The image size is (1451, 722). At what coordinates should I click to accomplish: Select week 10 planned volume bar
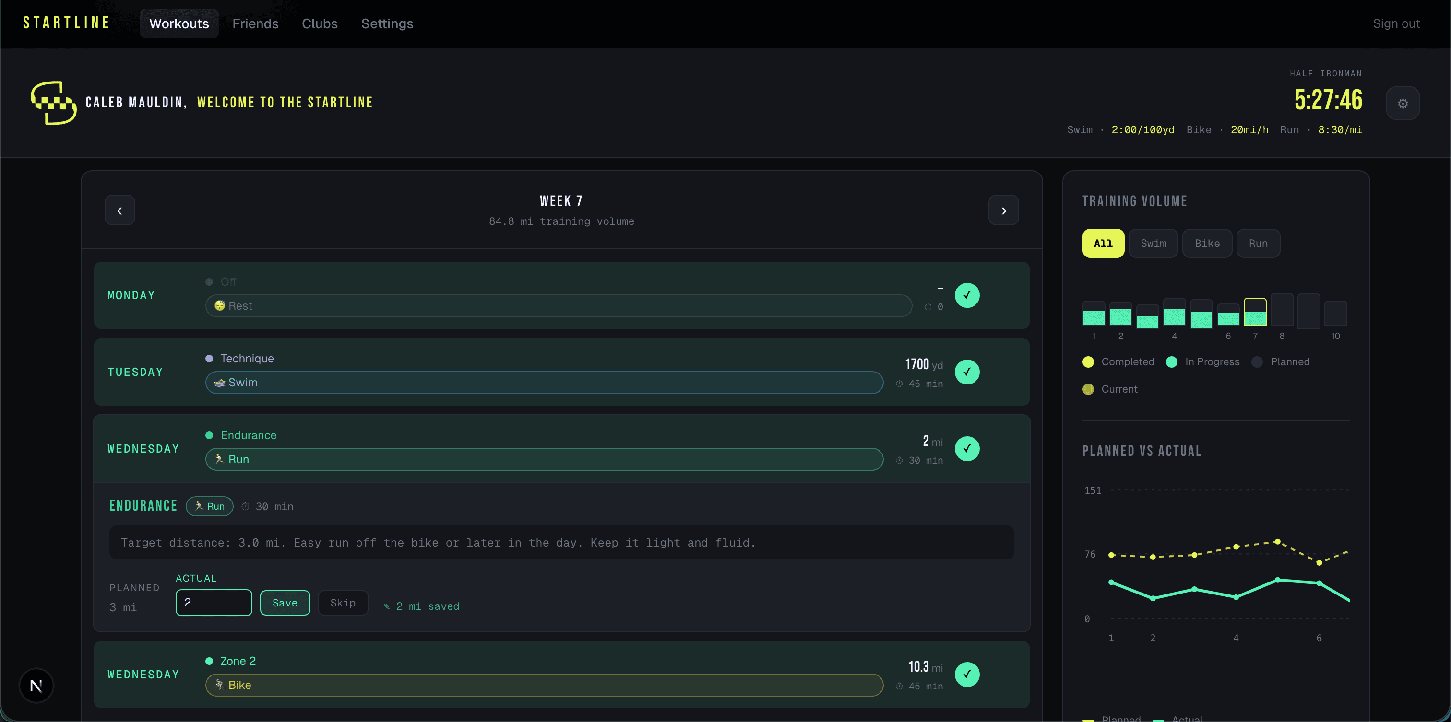tap(1335, 314)
